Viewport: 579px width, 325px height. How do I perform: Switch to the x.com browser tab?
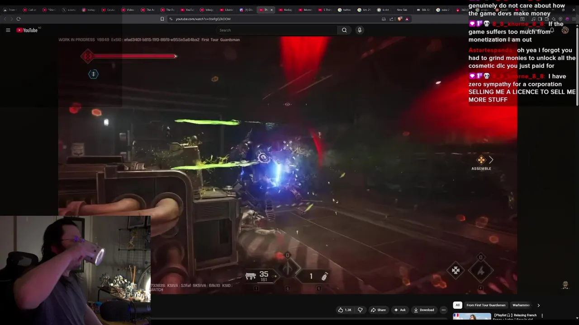click(x=69, y=9)
